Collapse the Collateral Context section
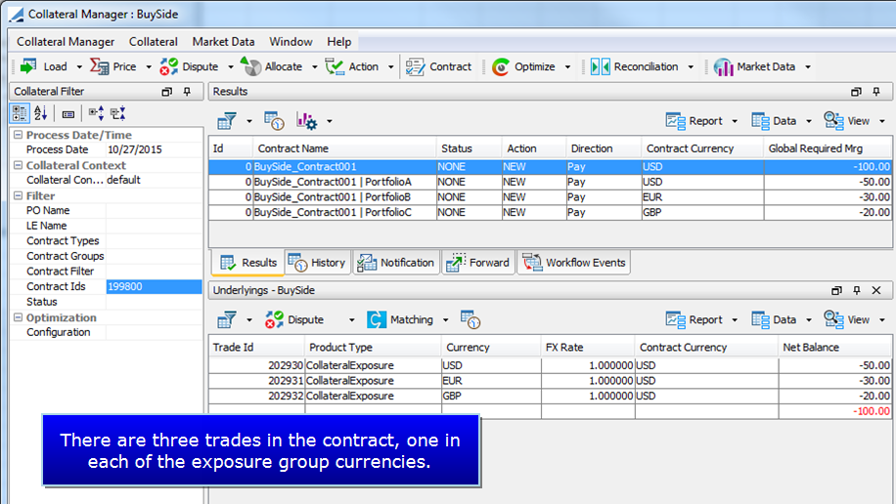The height and width of the screenshot is (504, 896). [19, 165]
